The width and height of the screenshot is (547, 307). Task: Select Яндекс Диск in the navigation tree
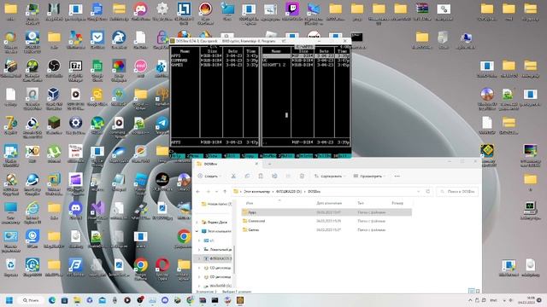click(x=215, y=222)
